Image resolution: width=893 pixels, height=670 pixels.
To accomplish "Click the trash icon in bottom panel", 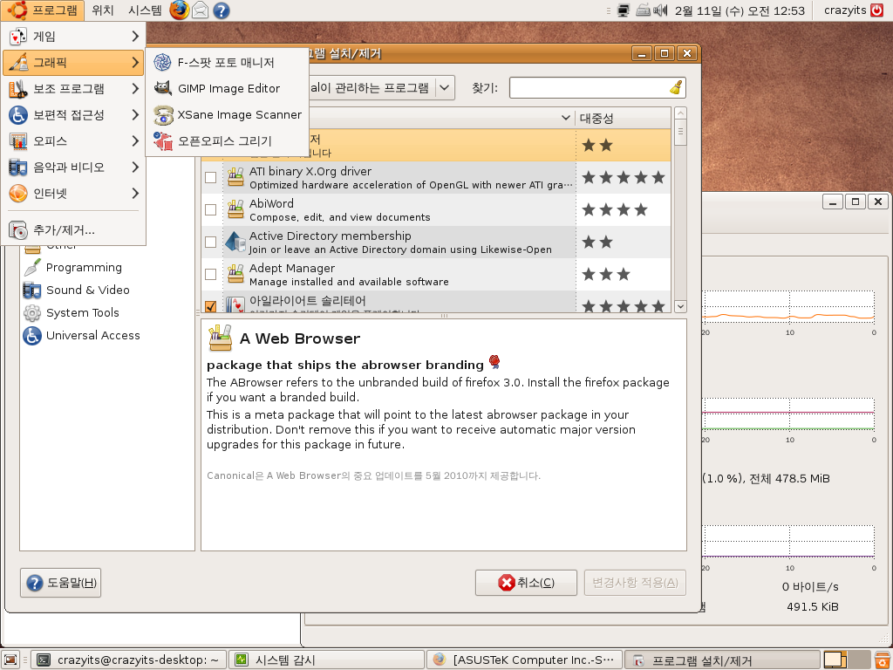I will [883, 660].
